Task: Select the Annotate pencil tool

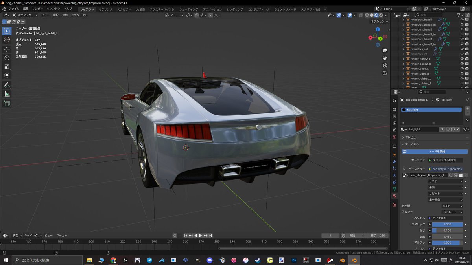Action: 7,85
